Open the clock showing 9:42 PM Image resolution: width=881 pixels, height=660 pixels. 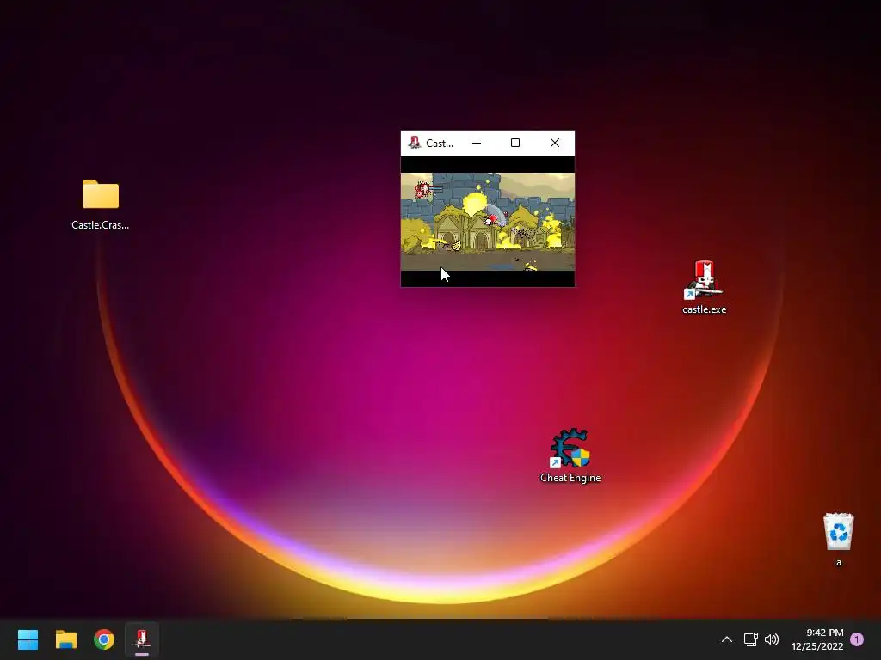click(817, 639)
